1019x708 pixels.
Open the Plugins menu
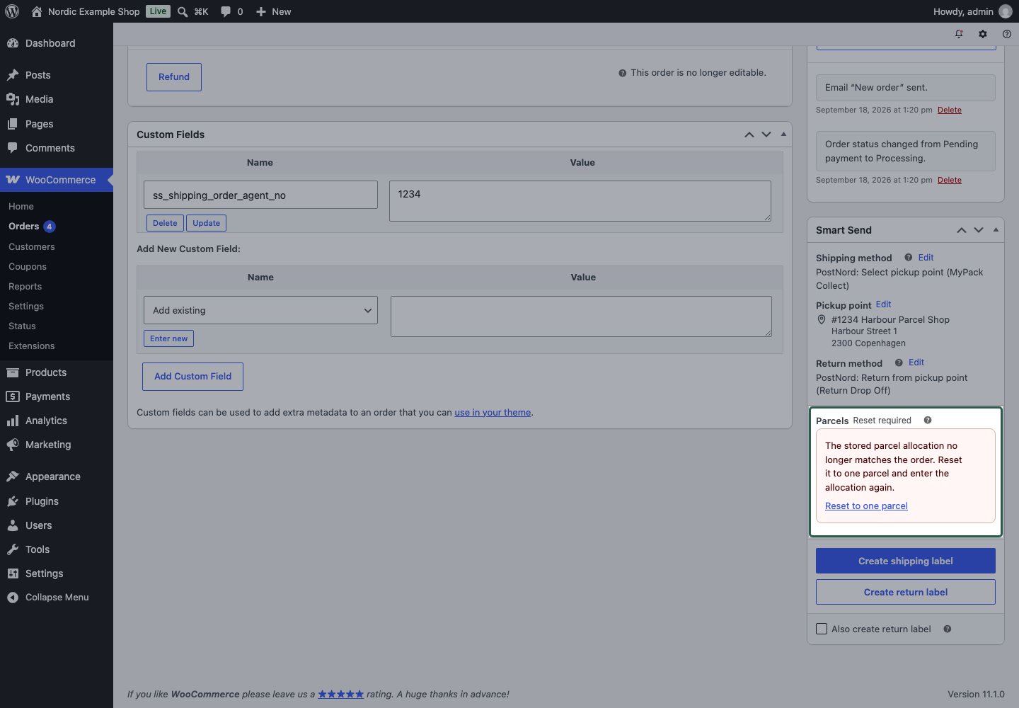point(57,501)
